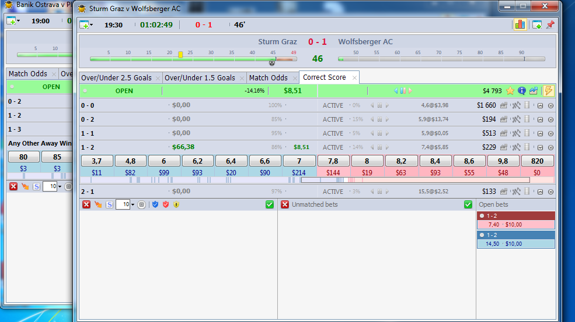Expand the 0 - 2 row ladder
Image resolution: width=575 pixels, height=322 pixels.
(x=540, y=119)
